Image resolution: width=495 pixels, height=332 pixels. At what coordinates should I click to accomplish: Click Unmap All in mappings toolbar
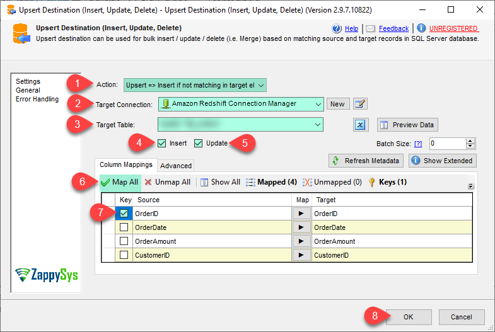167,182
